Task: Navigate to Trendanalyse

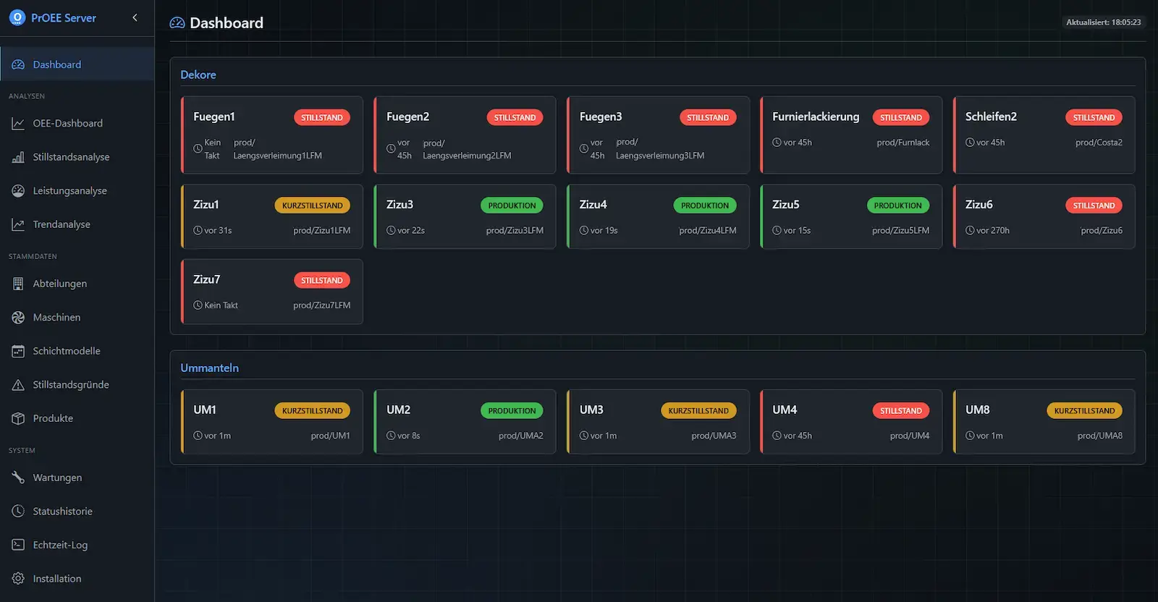Action: 77,224
